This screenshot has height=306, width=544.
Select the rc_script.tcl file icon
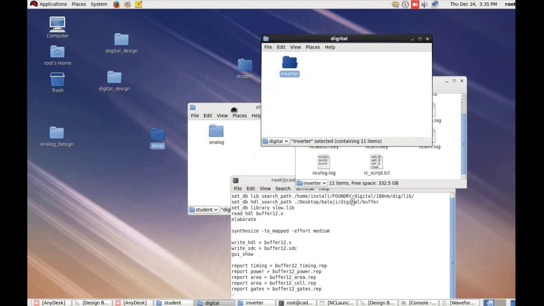point(377,161)
